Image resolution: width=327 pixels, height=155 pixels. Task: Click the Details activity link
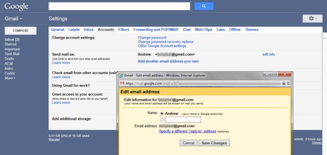click(x=317, y=143)
